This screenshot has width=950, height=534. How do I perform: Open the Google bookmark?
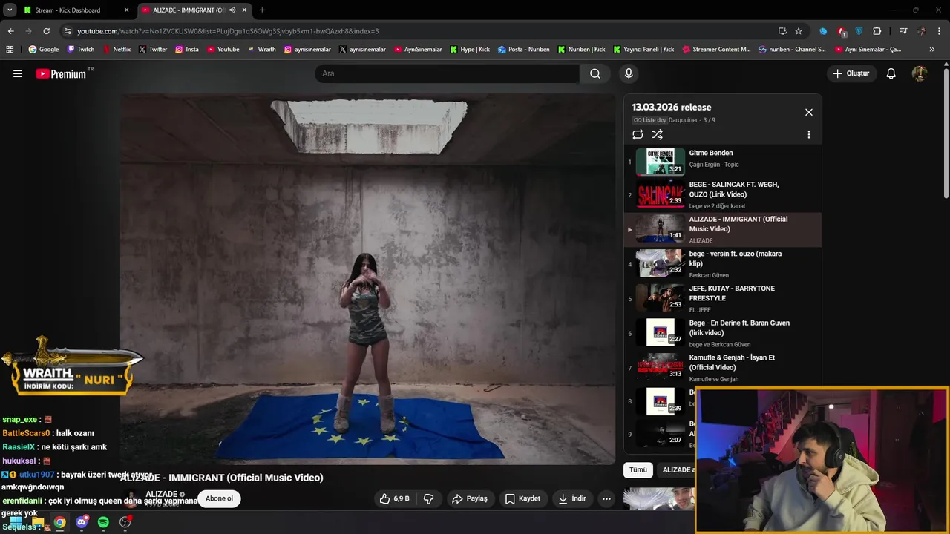[44, 50]
